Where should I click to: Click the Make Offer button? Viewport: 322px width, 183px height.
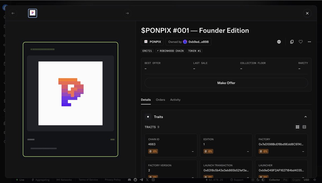pos(226,83)
